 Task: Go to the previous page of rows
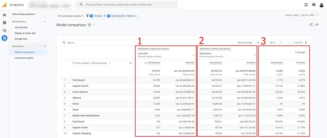point(290,43)
